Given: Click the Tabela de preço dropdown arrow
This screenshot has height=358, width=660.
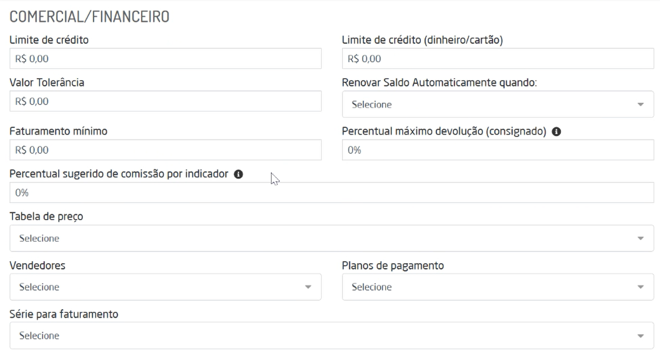Looking at the screenshot, I should (x=640, y=239).
